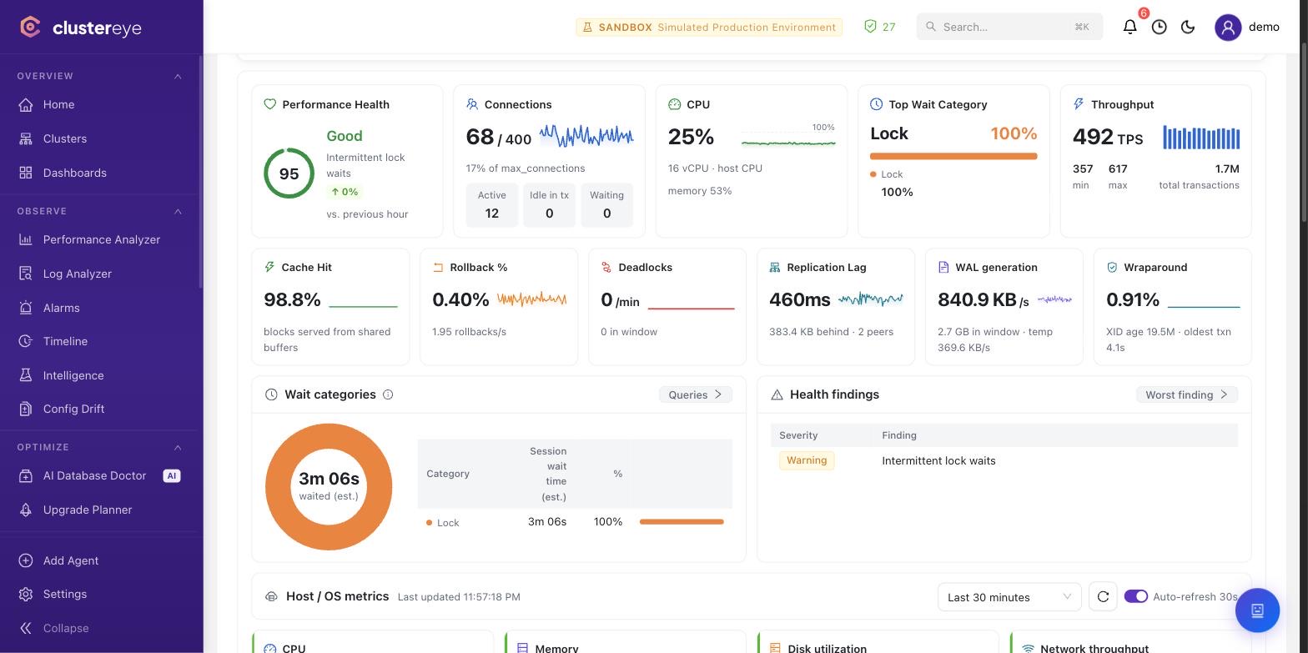
Task: Click the Deadlocks card icon
Action: point(606,267)
